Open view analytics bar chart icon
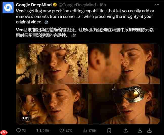Viewport: 164px width, 135px height. (85, 130)
